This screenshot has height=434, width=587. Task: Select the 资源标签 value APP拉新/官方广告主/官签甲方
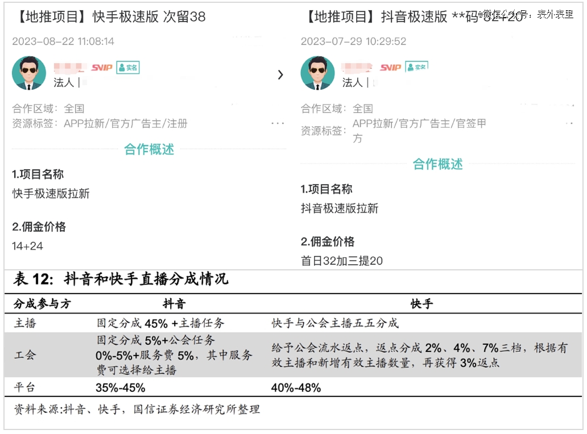coord(419,131)
